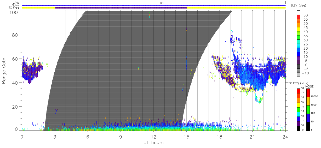321x148 pixels.
Task: Click the light gray bottom ELEV colorbar segment
Action: pos(298,74)
